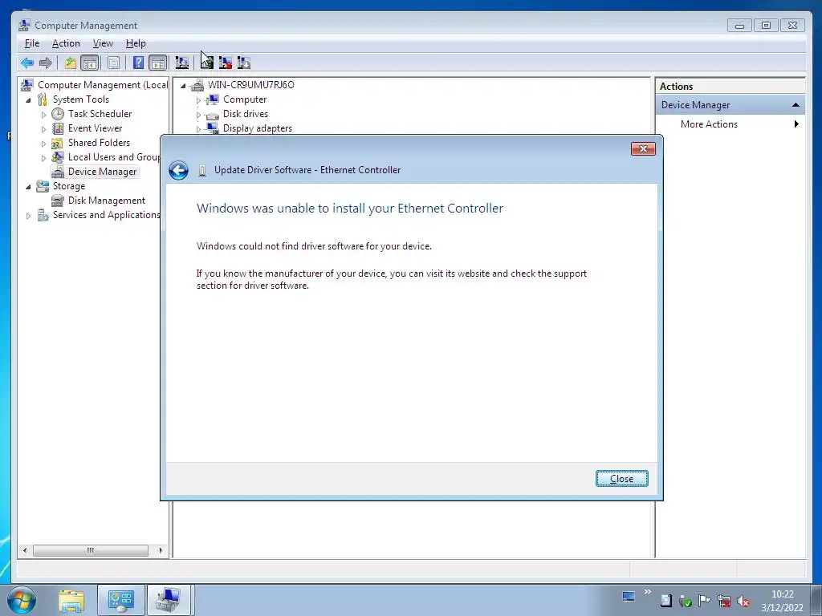The height and width of the screenshot is (616, 822).
Task: Click the Disable device toolbar icon with down arrow
Action: point(244,63)
